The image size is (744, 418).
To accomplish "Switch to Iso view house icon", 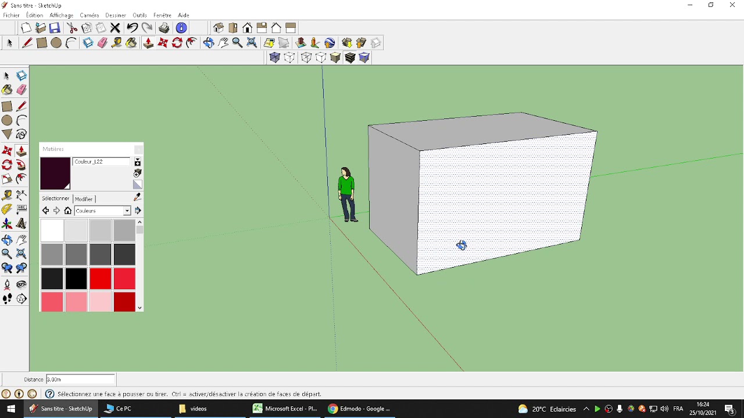I will [x=219, y=28].
